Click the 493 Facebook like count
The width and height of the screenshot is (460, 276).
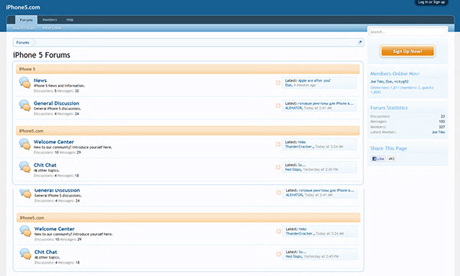click(x=391, y=158)
